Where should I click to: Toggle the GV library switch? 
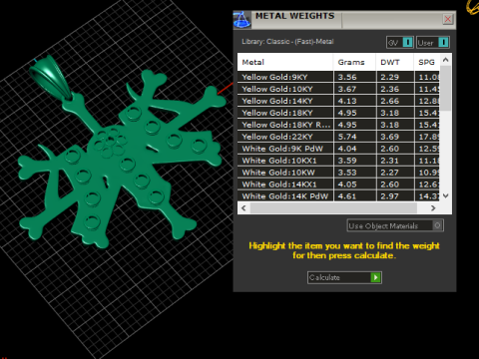pyautogui.click(x=400, y=43)
